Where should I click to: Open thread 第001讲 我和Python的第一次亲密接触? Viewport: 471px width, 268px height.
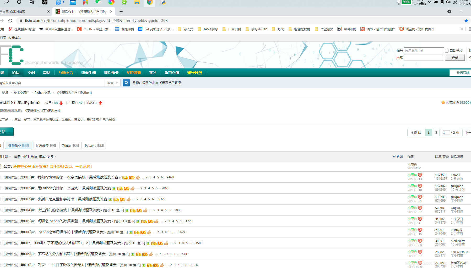pos(69,177)
